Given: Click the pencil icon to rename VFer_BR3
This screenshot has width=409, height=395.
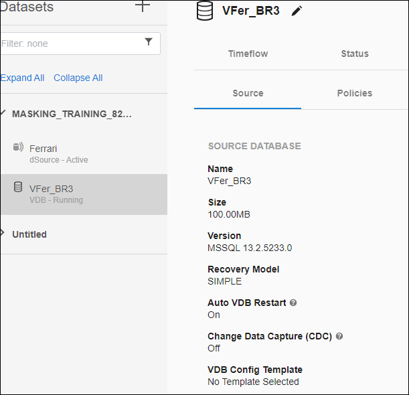Looking at the screenshot, I should tap(297, 11).
